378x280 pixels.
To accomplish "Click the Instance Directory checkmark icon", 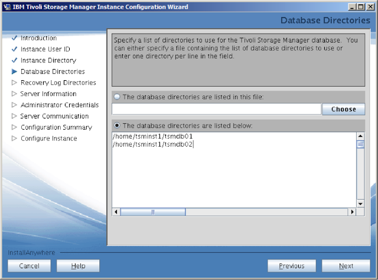I will point(14,60).
